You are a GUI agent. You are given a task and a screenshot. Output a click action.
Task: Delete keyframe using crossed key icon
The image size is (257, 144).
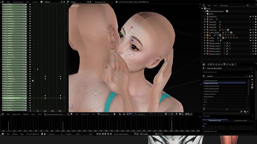click(x=161, y=134)
